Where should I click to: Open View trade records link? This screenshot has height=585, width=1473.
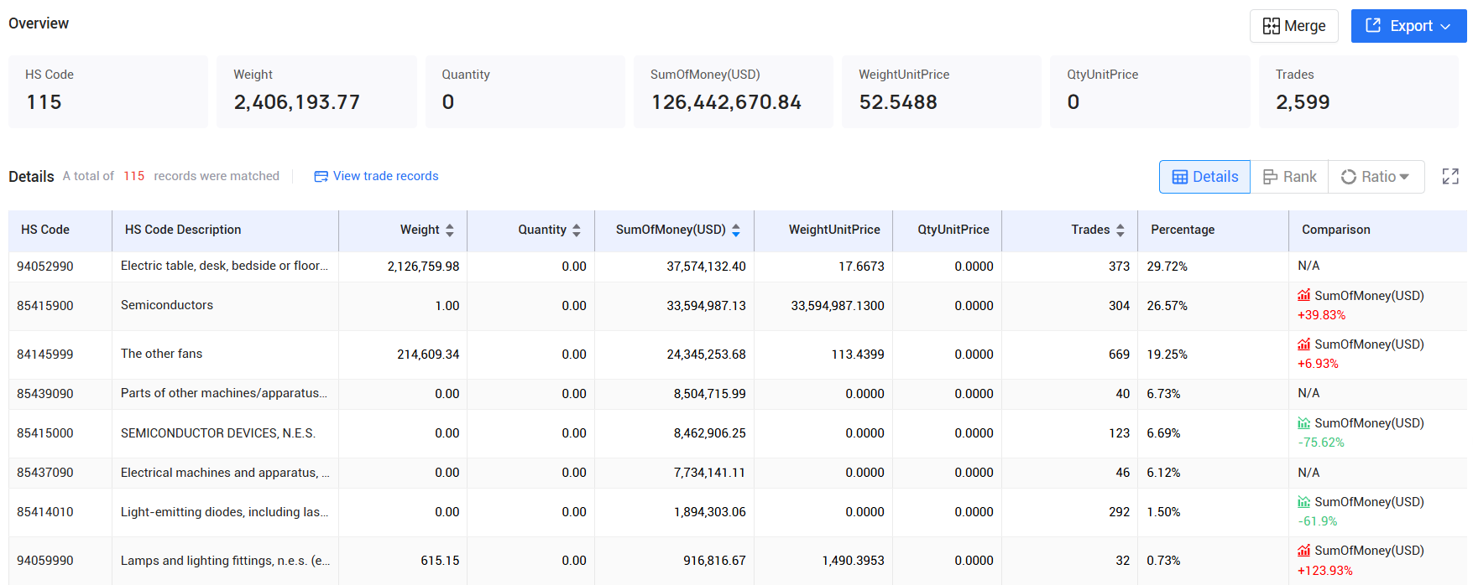385,176
